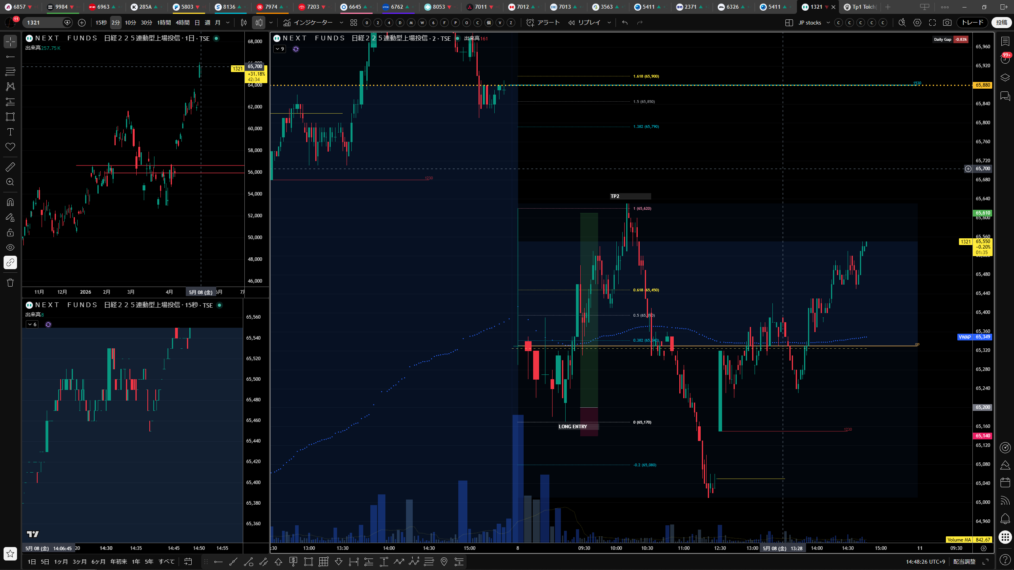The height and width of the screenshot is (570, 1014).
Task: Open help question mark icon
Action: pyautogui.click(x=1005, y=559)
